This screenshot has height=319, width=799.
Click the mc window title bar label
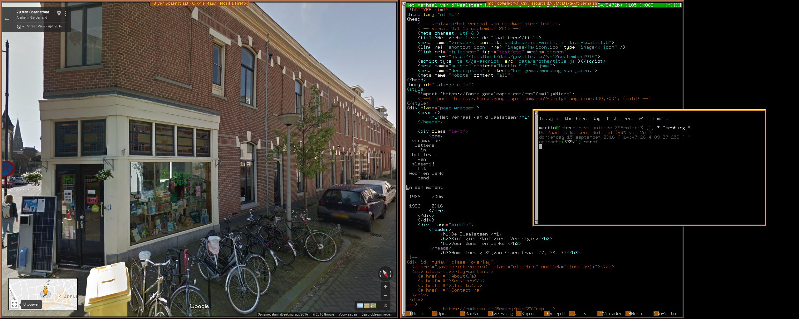click(542, 3)
